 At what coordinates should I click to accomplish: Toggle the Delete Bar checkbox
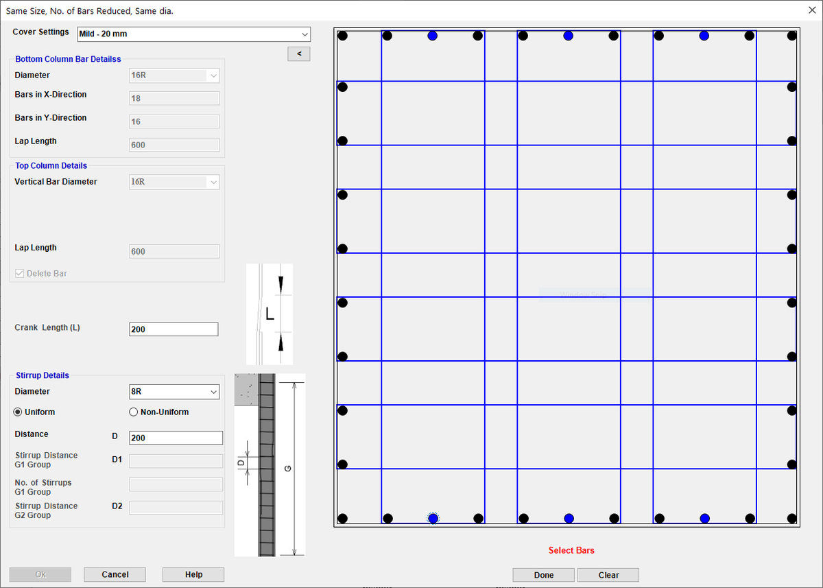[x=20, y=274]
